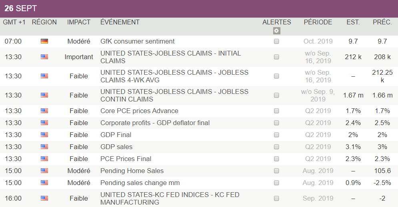398x207 pixels.
Task: Click the 26 SEPT date header
Action: pos(20,8)
